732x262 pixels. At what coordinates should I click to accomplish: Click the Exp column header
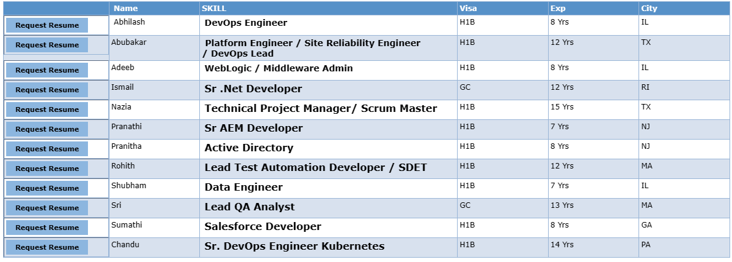click(557, 9)
